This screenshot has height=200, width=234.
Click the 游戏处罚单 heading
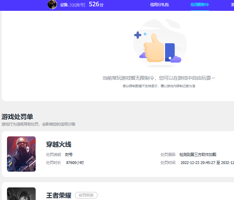17,117
